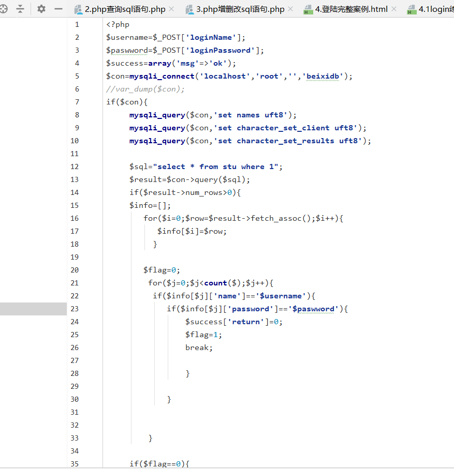Close the 2.php查询sql语句.php tab
This screenshot has height=469, width=454.
(171, 9)
